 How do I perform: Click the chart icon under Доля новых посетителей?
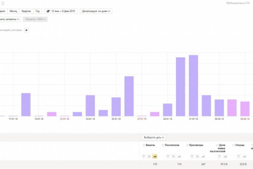[x=225, y=156]
